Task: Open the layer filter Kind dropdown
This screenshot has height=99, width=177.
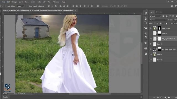Action: click(155, 16)
